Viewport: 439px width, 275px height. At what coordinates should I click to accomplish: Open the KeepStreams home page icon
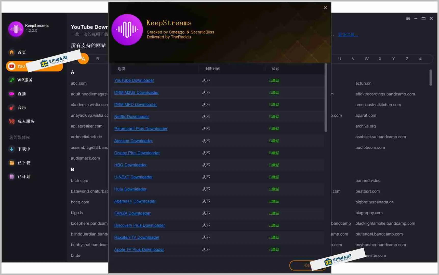coord(12,52)
